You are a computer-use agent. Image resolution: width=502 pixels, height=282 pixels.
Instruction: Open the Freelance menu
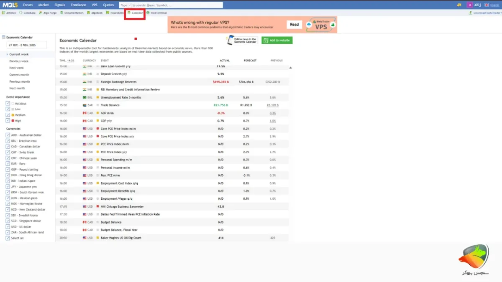[x=78, y=5]
